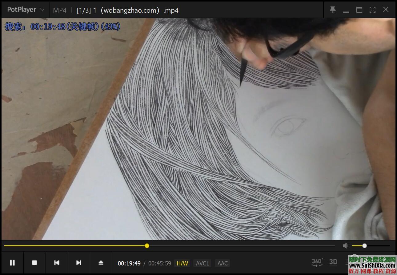This screenshot has height=275, width=397.
Task: Select the MP4 format label
Action: pos(60,10)
